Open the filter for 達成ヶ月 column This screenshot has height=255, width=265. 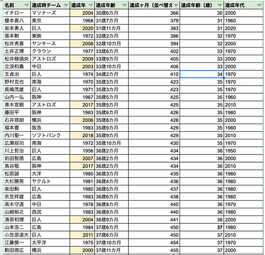176,5
